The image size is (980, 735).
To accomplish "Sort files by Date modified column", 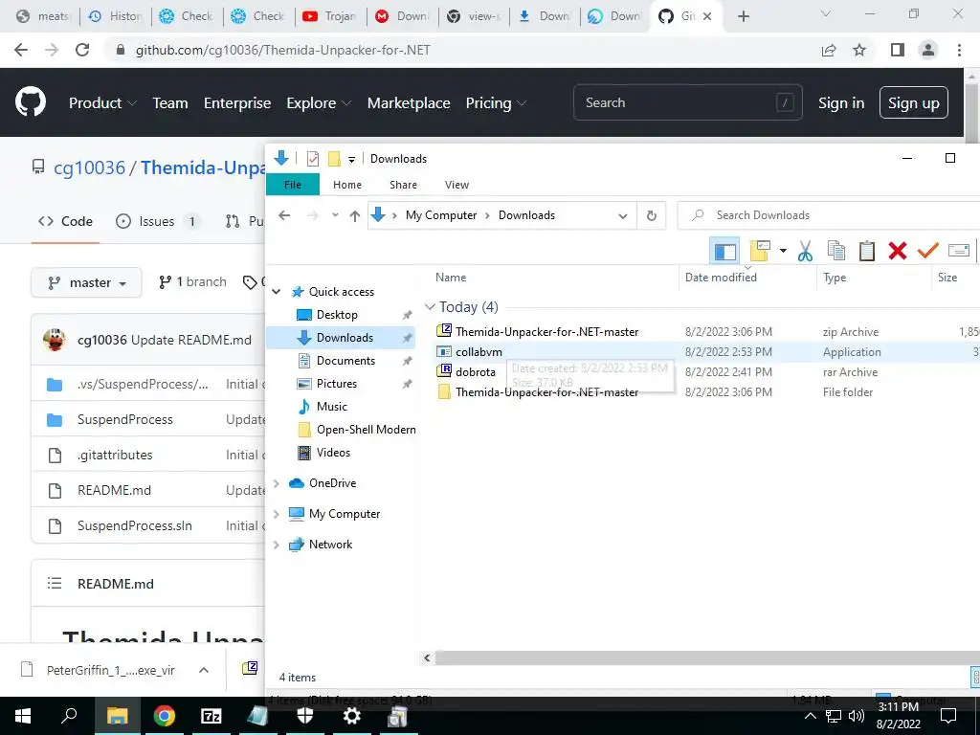I will (x=721, y=278).
